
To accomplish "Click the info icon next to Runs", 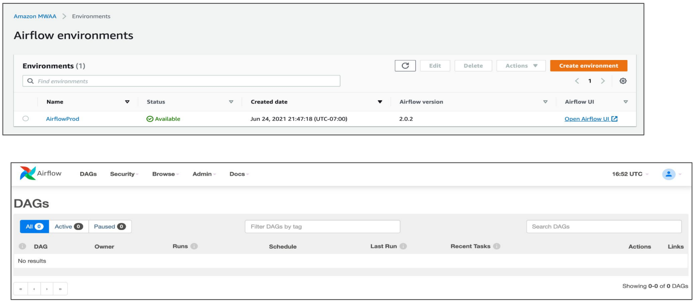I will pyautogui.click(x=194, y=246).
